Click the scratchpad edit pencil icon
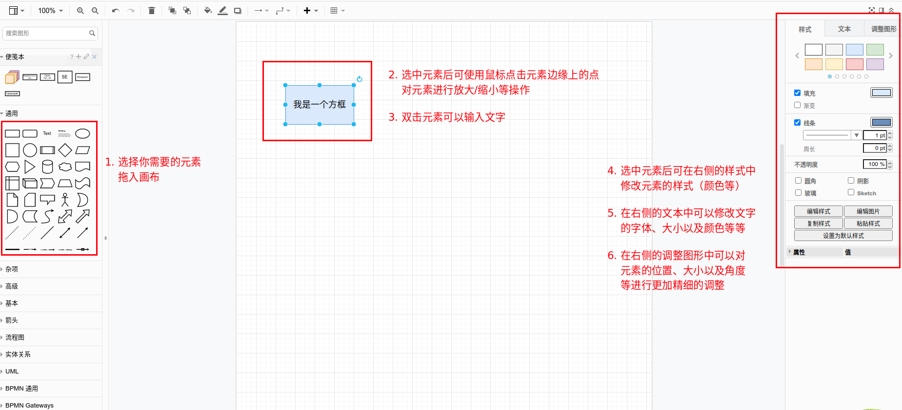This screenshot has height=410, width=902. click(x=86, y=56)
